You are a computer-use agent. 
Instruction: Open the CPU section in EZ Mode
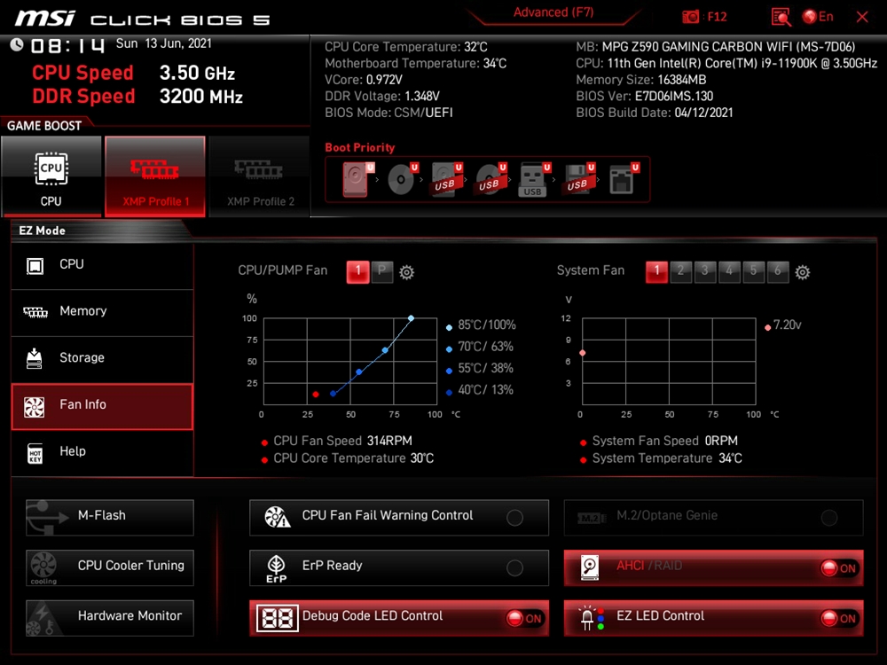(x=102, y=265)
